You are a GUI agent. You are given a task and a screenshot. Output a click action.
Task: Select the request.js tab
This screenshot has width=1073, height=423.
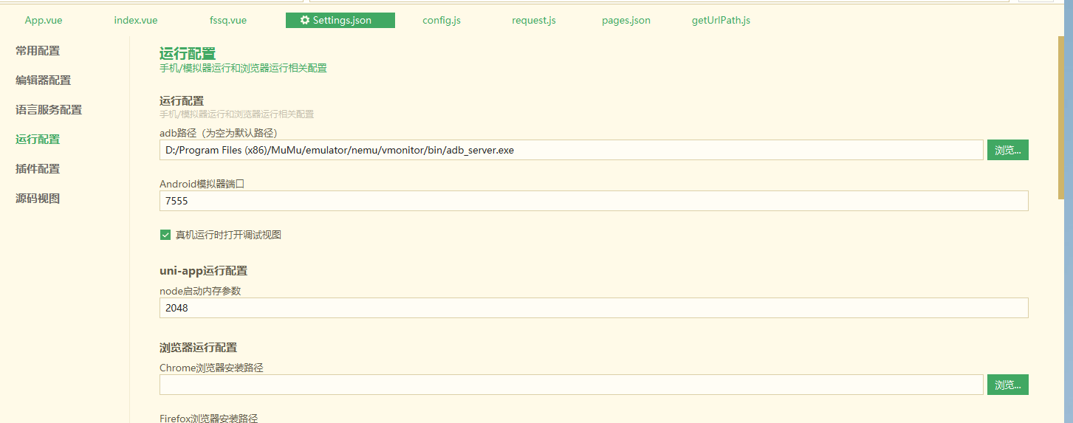pos(534,21)
